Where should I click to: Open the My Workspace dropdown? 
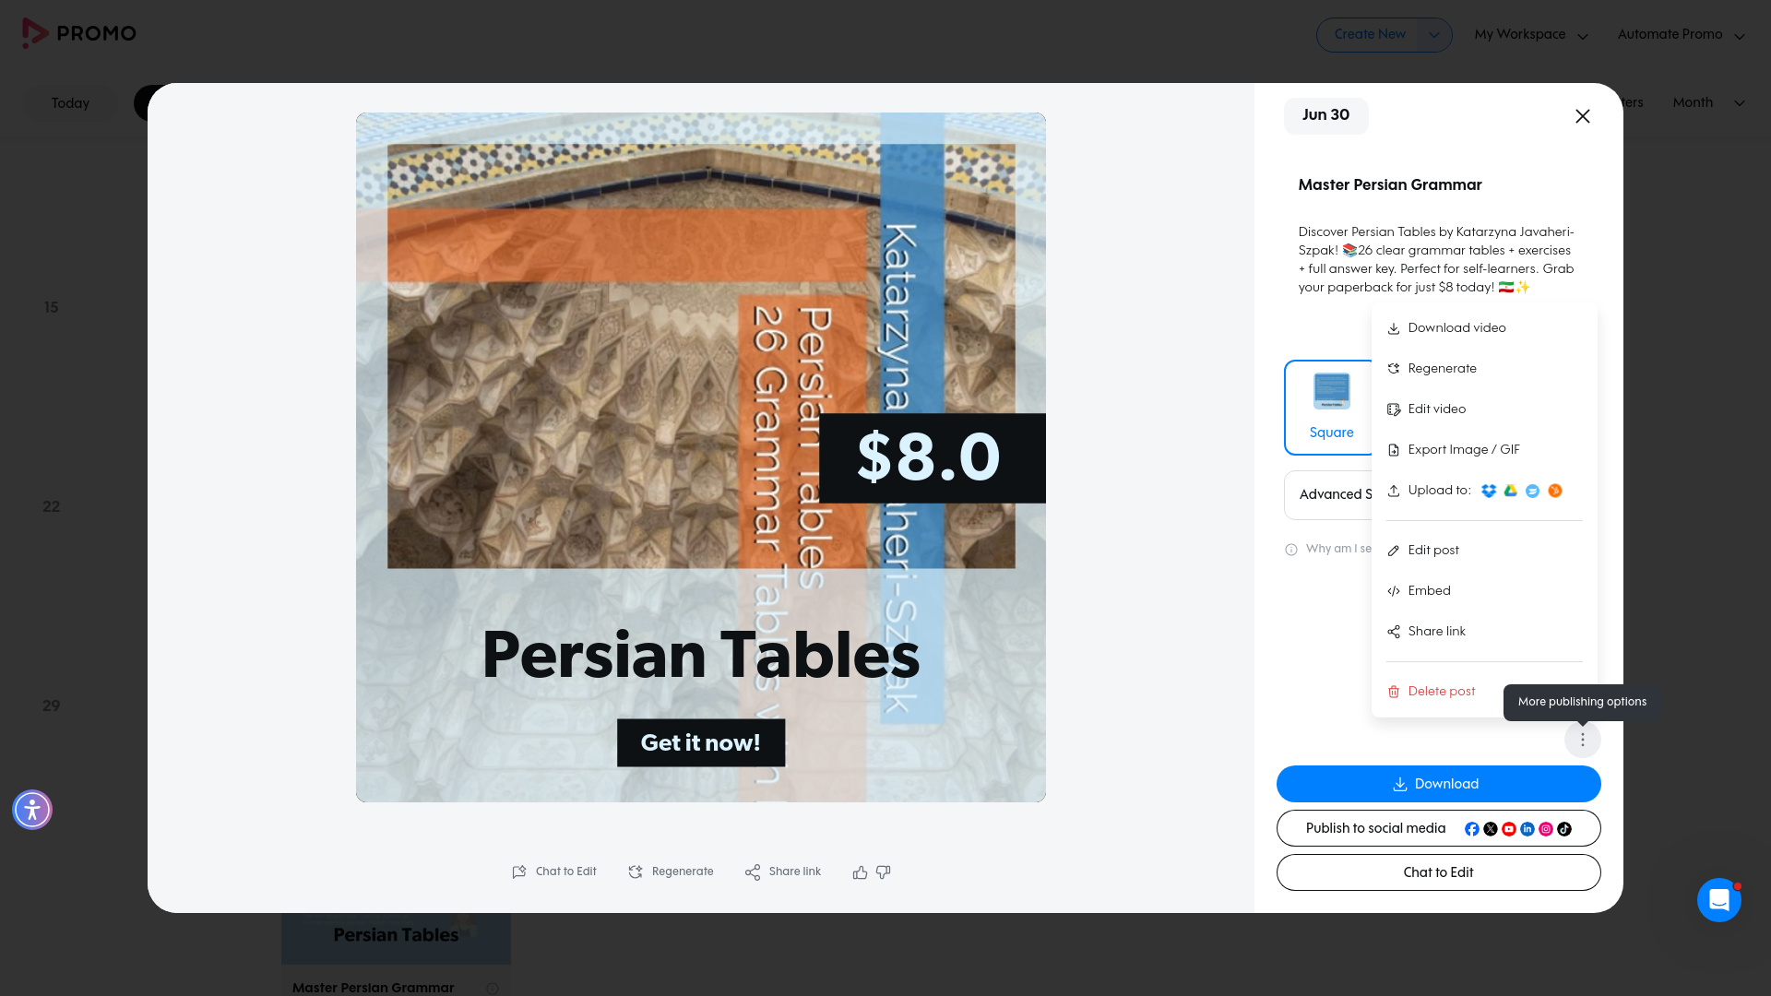coord(1531,35)
